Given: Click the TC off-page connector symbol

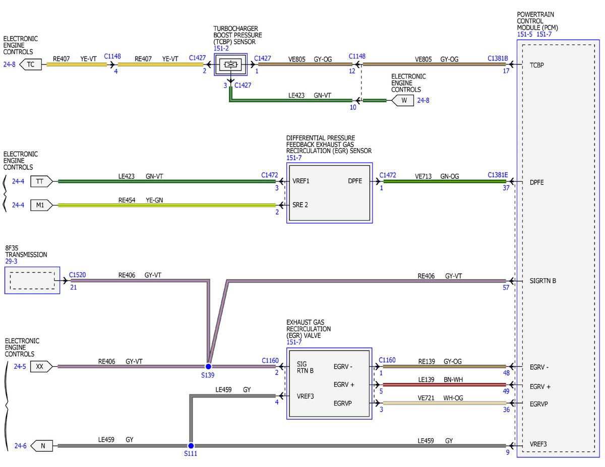Looking at the screenshot, I should (x=31, y=64).
